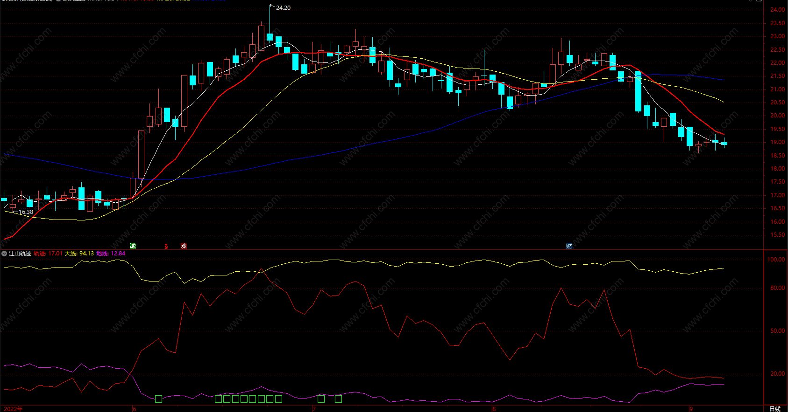Click the red S signal marker

tap(166, 247)
